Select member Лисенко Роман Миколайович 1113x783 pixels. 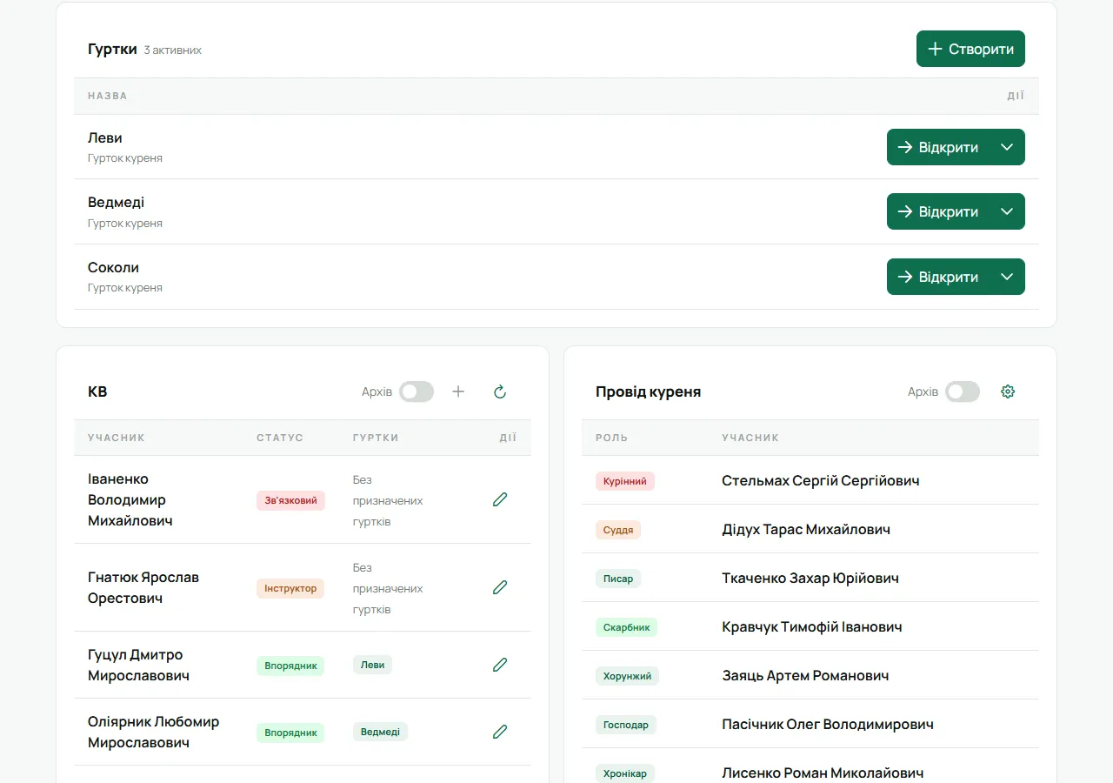(x=823, y=773)
